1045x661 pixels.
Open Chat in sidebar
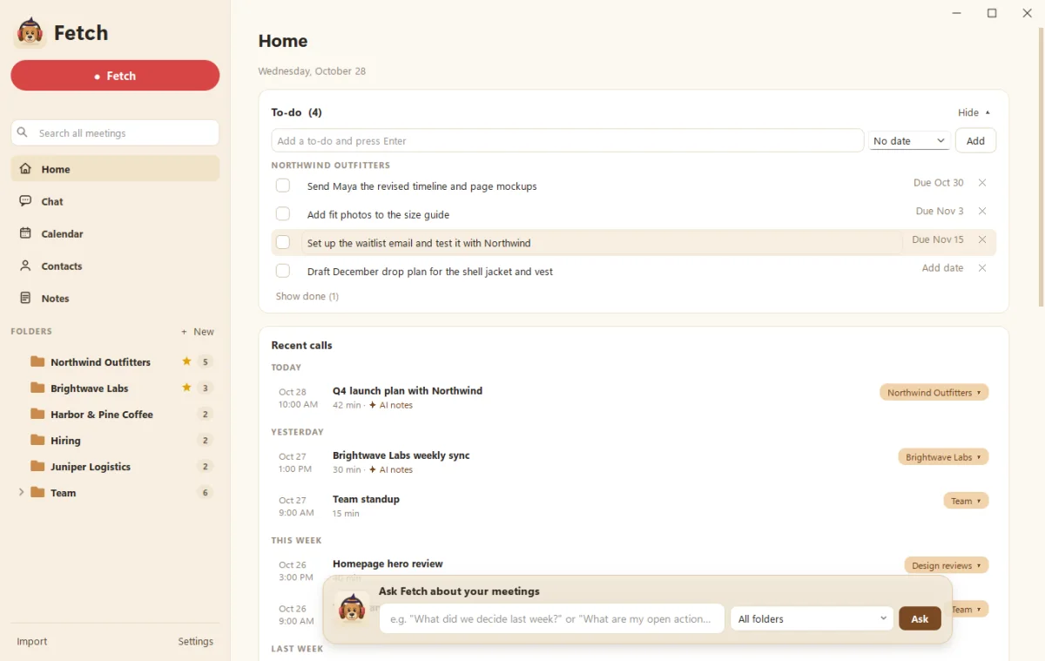click(115, 201)
